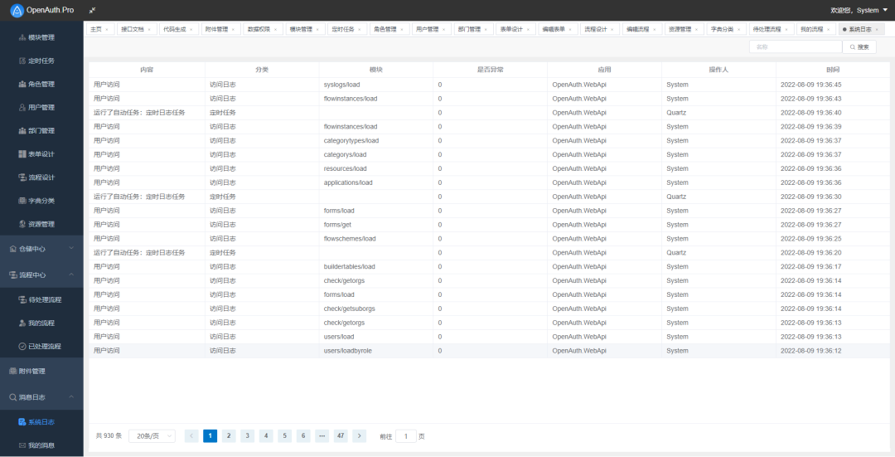Image resolution: width=895 pixels, height=457 pixels.
Task: Open 待处理流程 in the sidebar
Action: (41, 300)
